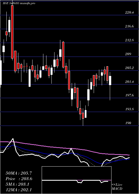Select the 193.8 price axis label
The image size is (139, 194).
129,109
